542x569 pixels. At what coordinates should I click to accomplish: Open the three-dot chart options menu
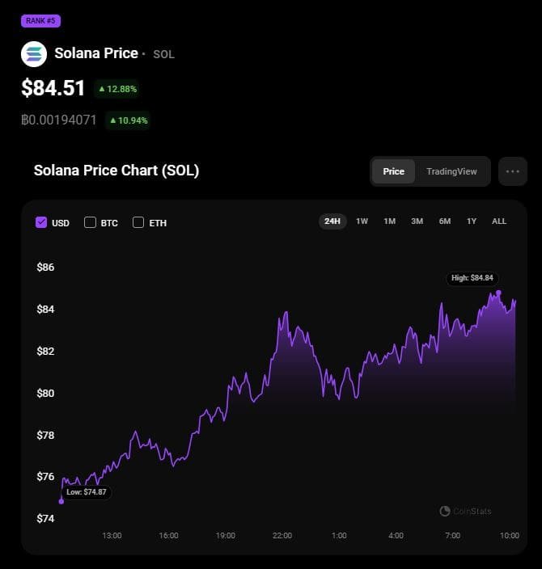(513, 171)
